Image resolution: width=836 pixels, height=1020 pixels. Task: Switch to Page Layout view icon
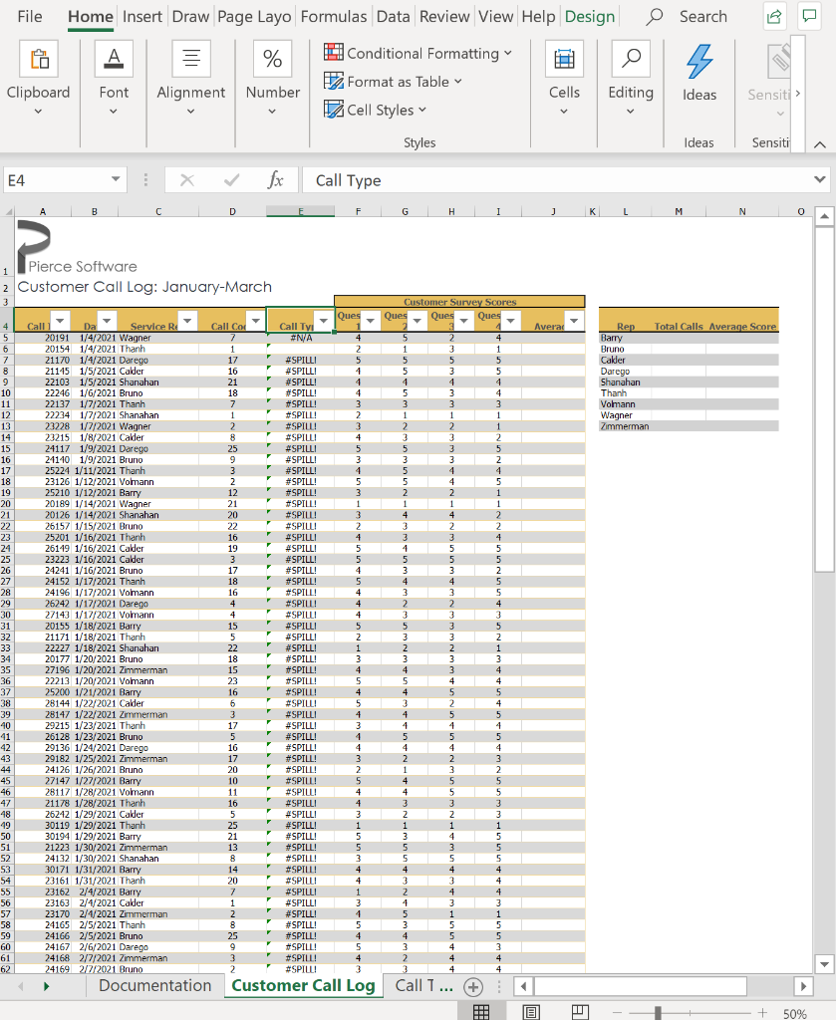531,1012
